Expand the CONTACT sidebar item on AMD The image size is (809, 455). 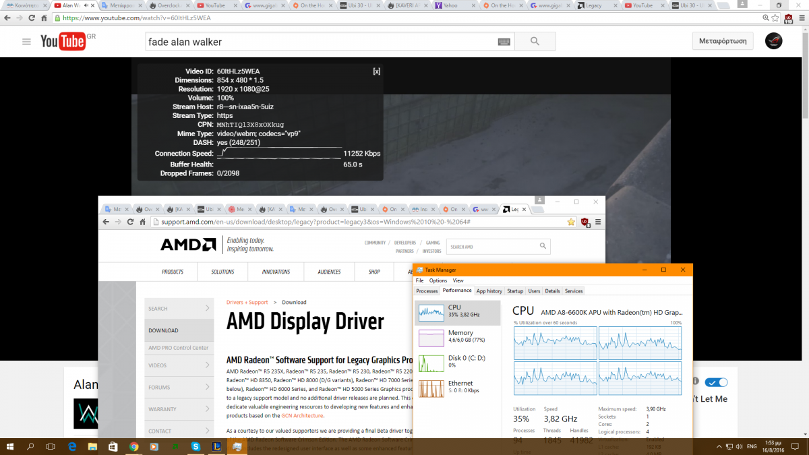point(179,431)
